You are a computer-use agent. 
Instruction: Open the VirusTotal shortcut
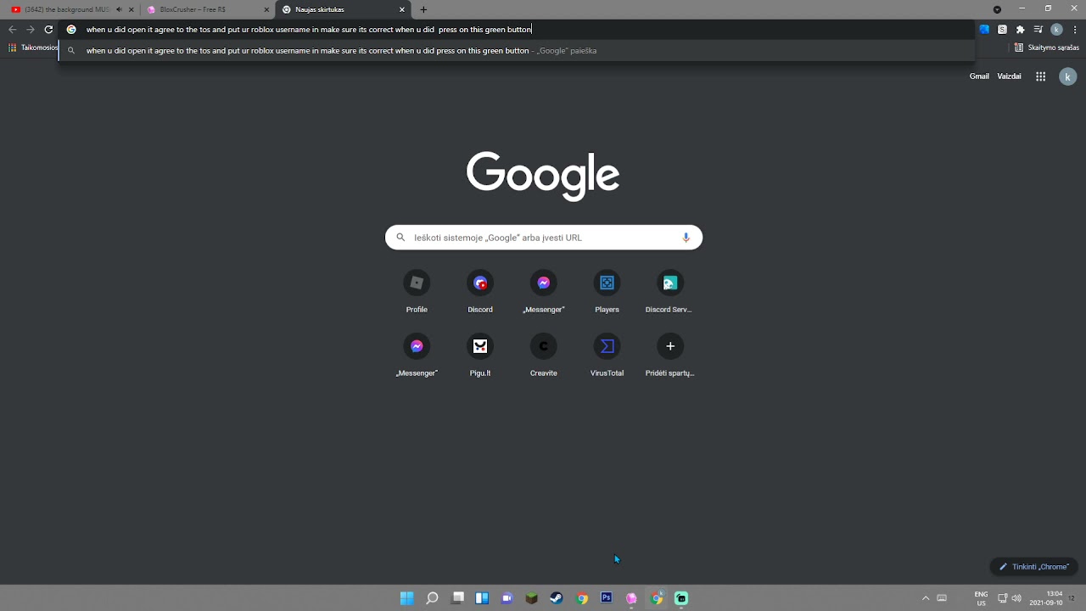pyautogui.click(x=607, y=356)
